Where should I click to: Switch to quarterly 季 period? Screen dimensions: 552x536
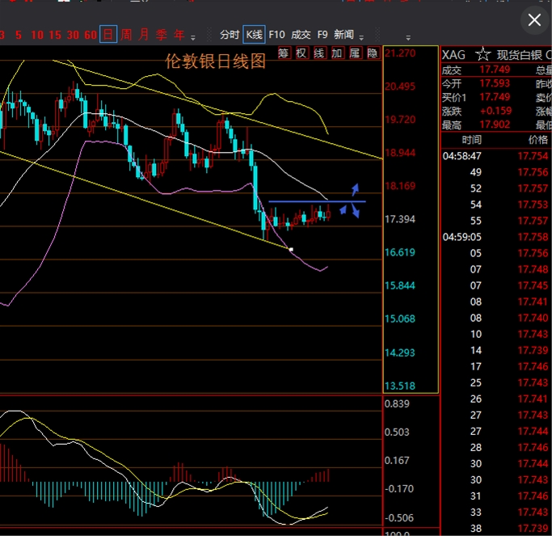click(x=162, y=35)
